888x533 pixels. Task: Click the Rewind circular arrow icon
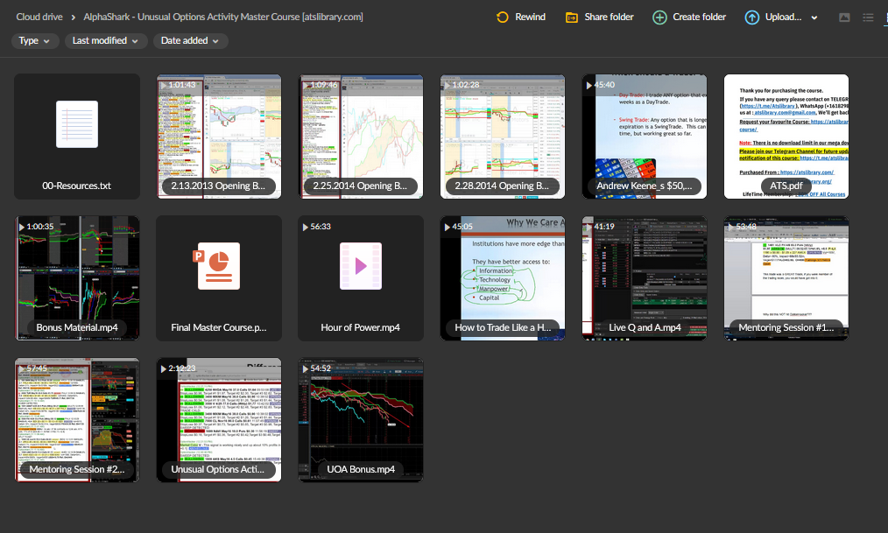click(503, 17)
